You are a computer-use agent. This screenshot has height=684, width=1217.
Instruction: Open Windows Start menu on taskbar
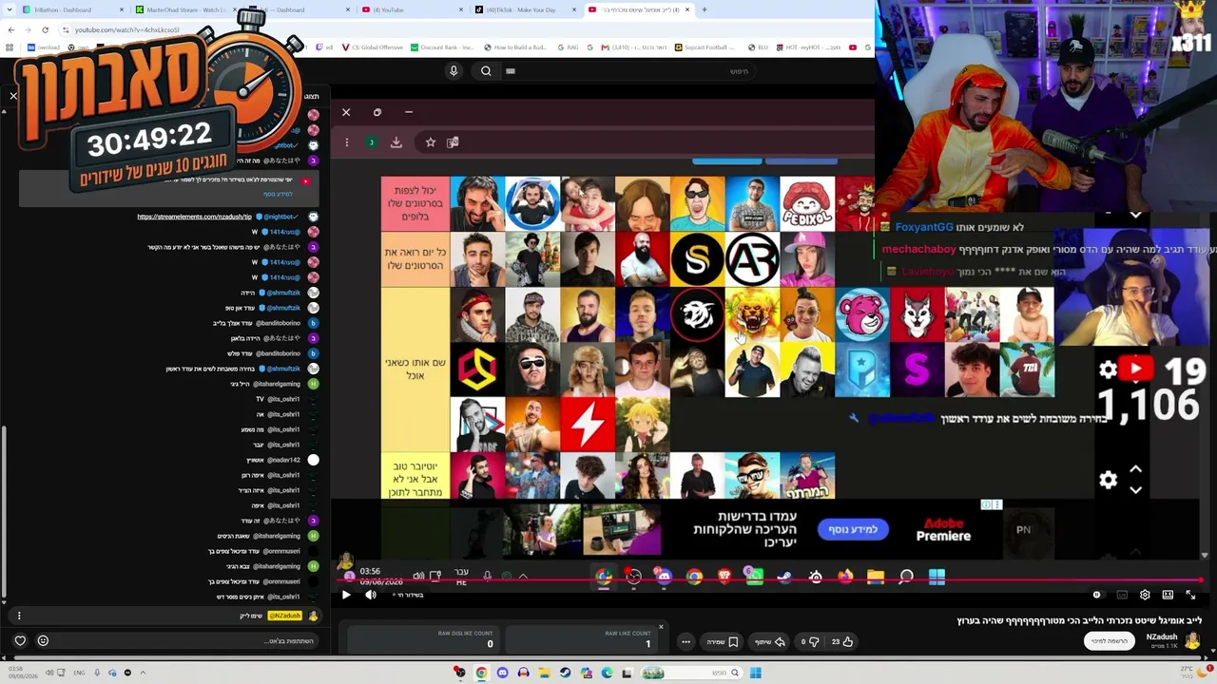[x=755, y=673]
